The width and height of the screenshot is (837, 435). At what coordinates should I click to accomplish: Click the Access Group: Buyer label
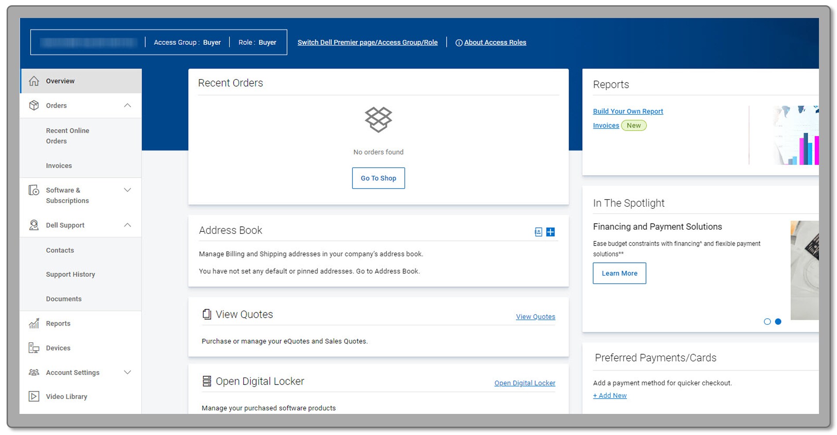coord(187,43)
